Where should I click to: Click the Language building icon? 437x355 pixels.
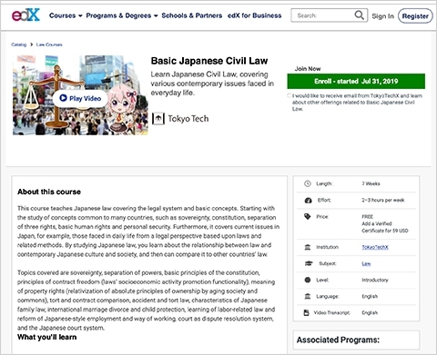308,296
